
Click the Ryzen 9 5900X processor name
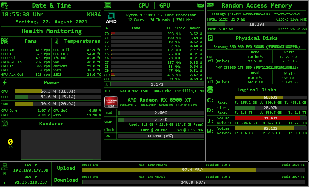[x=161, y=15]
